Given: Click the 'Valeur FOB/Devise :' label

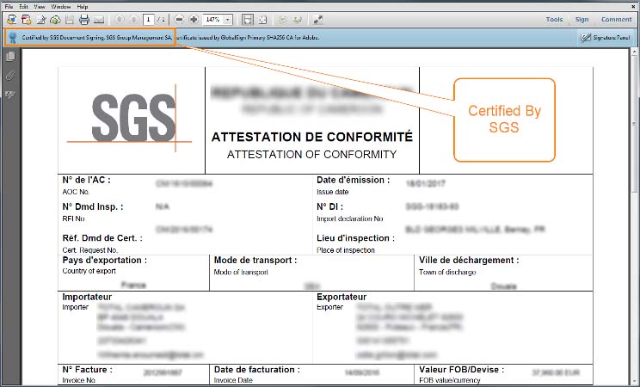Looking at the screenshot, I should tap(462, 370).
